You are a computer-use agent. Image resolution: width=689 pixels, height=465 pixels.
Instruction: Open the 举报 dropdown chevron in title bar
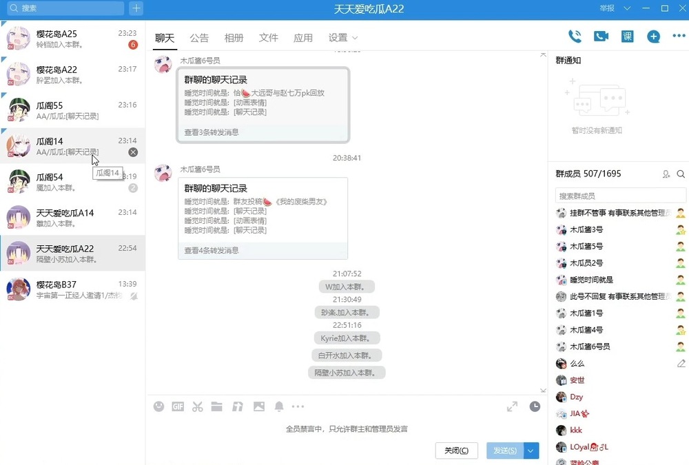pos(627,8)
